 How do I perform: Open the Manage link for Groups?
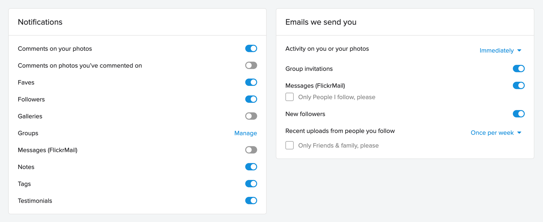coord(246,133)
